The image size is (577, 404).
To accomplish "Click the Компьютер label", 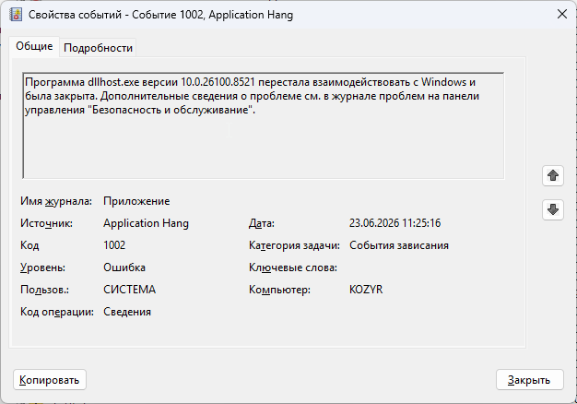I will (x=279, y=290).
